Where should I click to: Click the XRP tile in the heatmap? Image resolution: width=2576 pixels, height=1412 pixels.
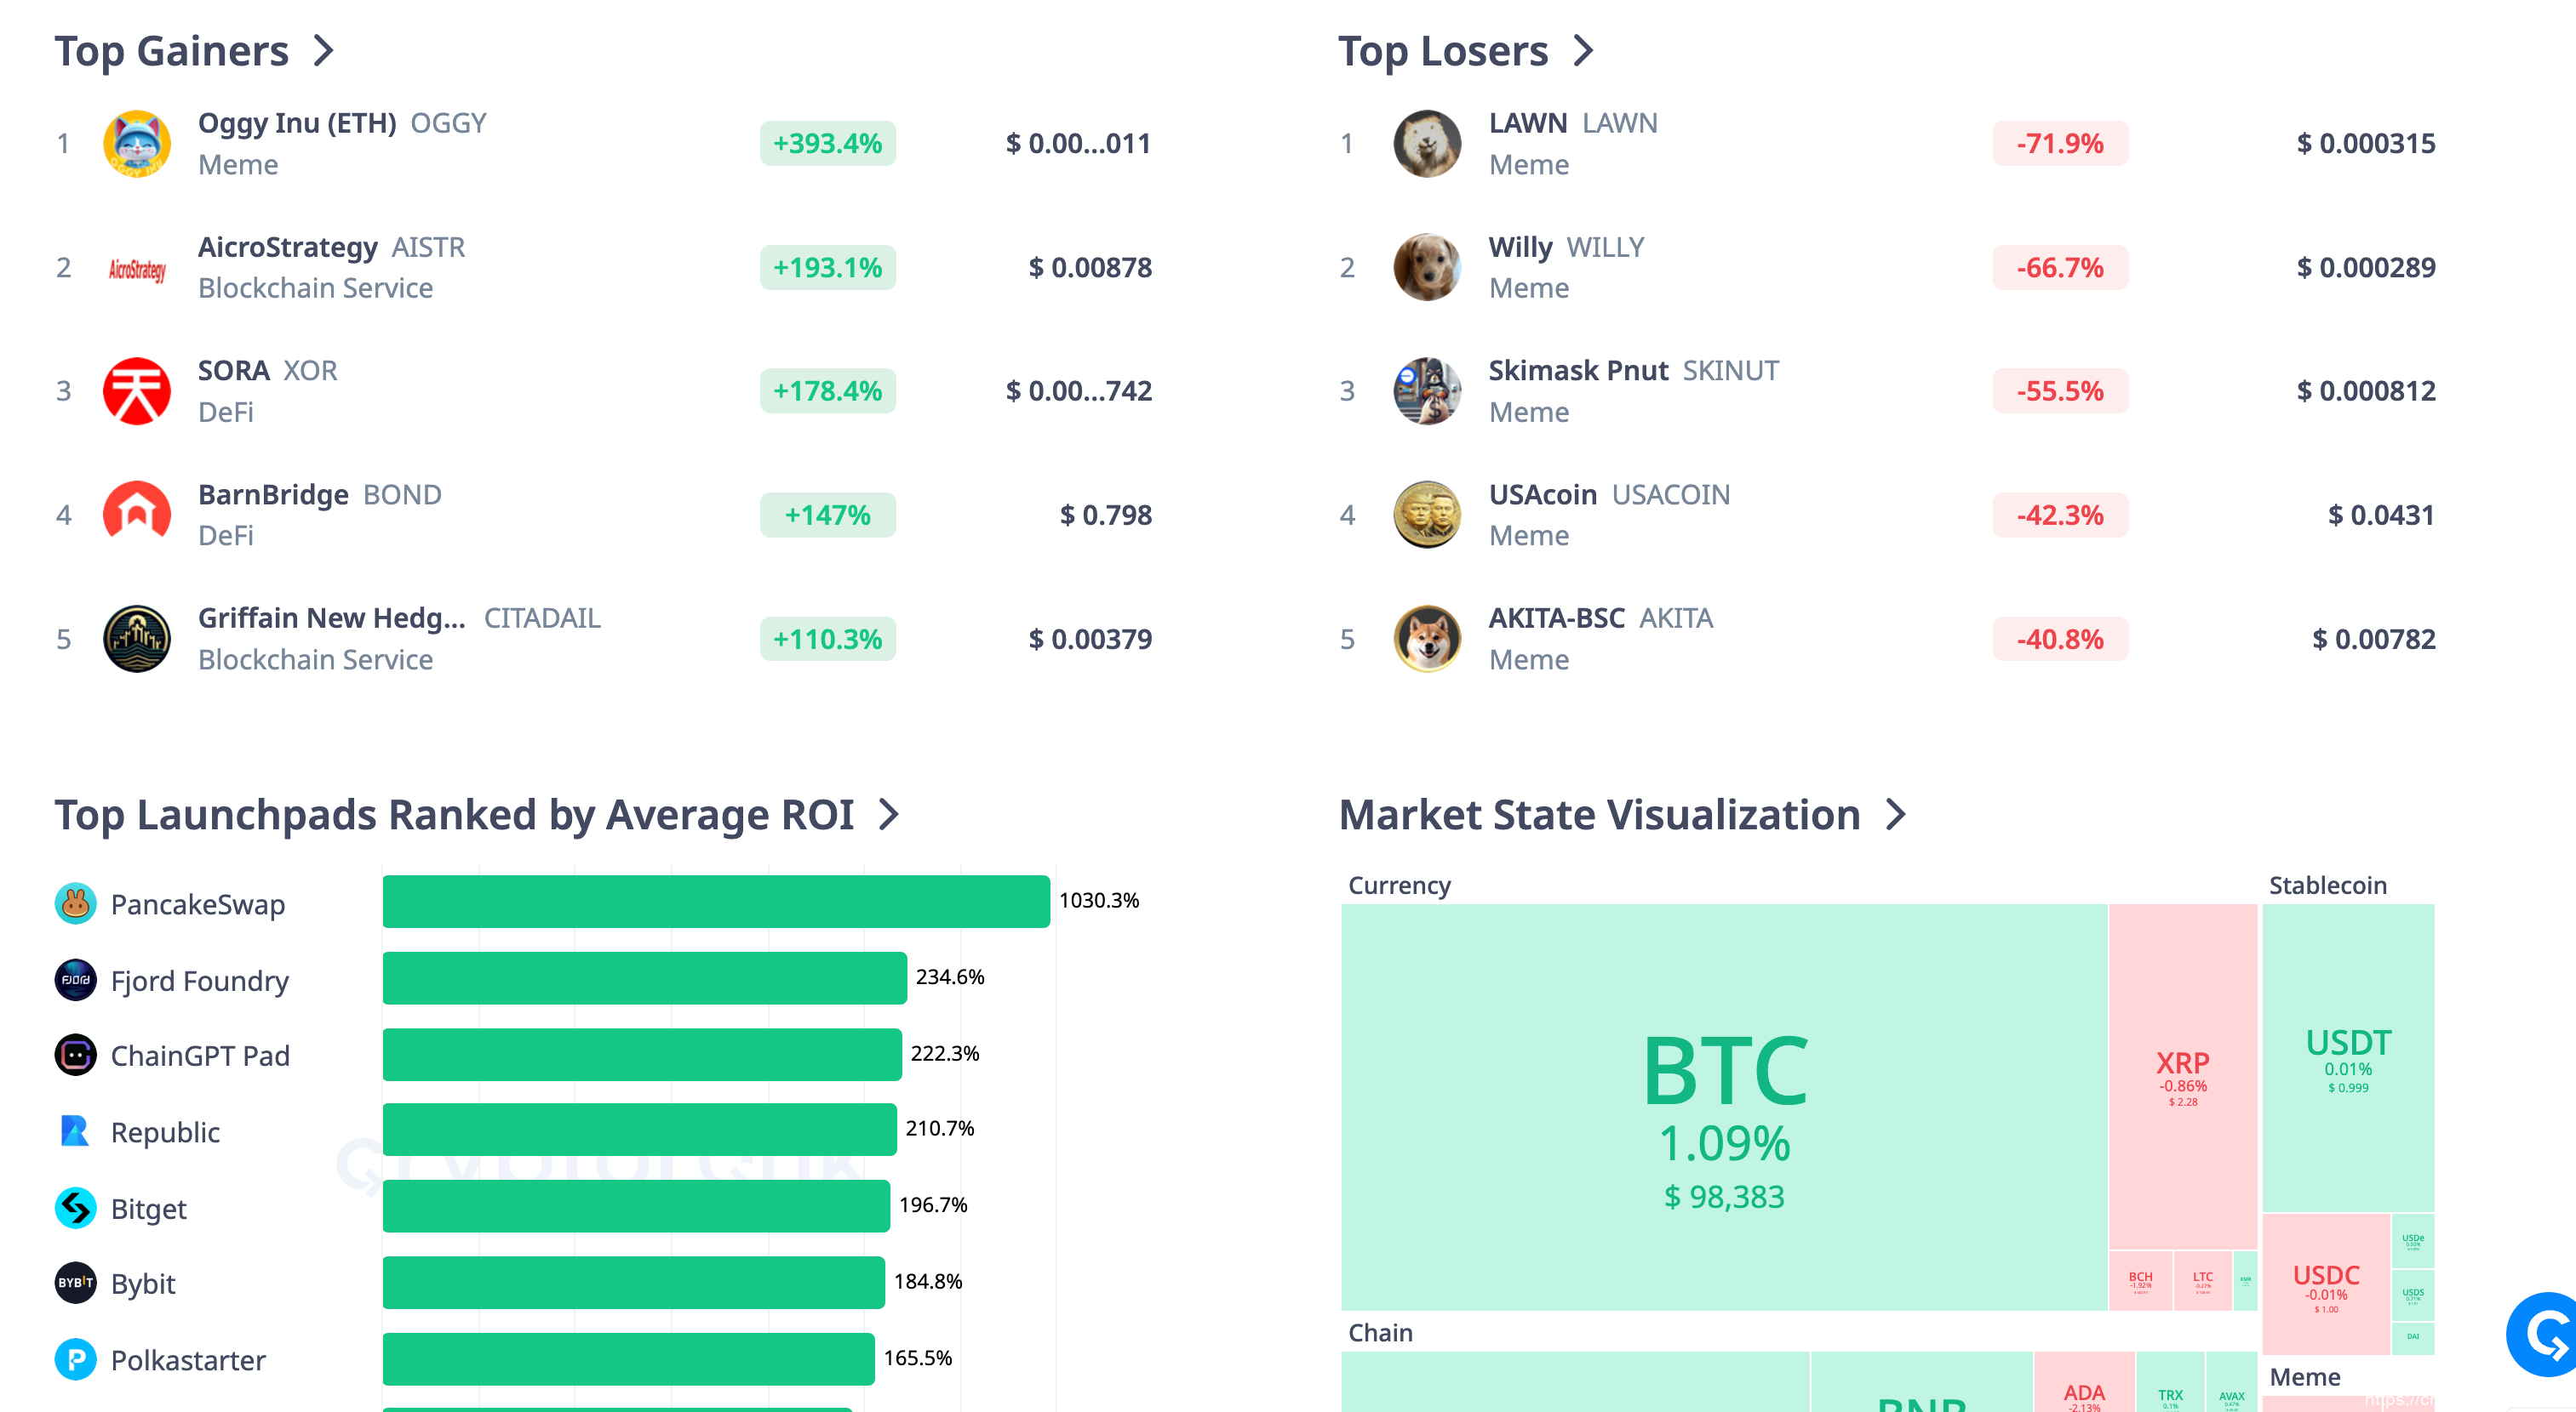coord(2182,1076)
